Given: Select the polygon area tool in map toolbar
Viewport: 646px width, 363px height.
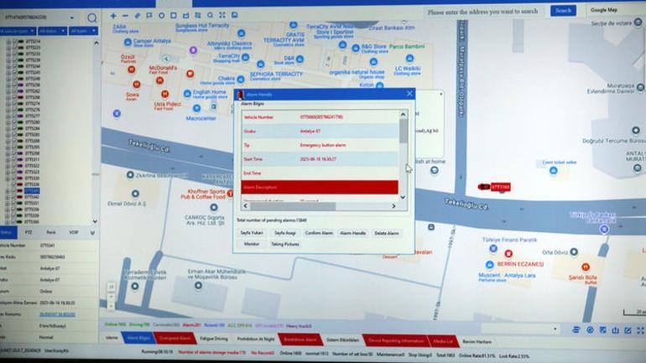Looking at the screenshot, I should [185, 16].
